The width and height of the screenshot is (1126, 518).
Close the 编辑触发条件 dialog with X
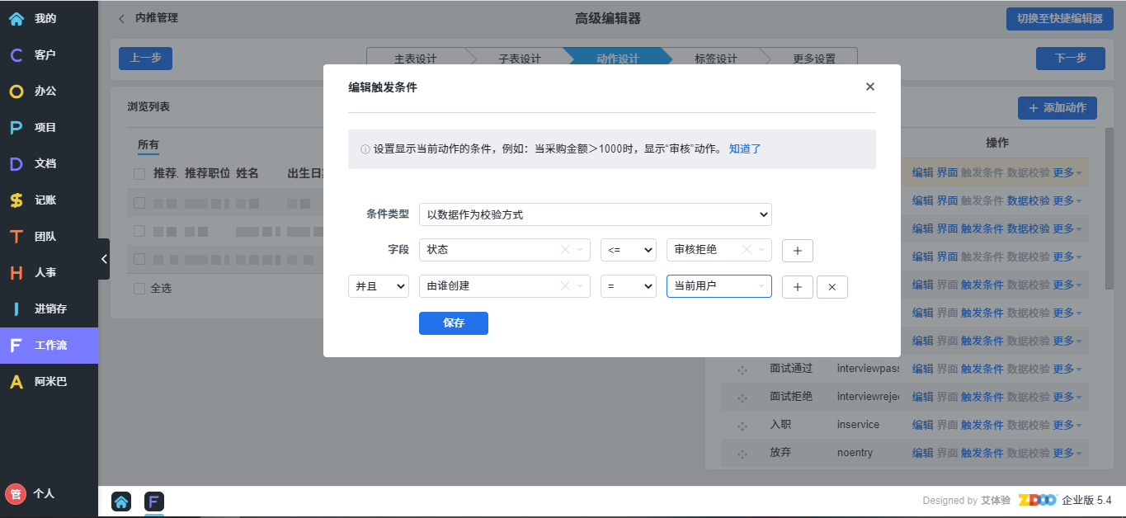coord(869,87)
